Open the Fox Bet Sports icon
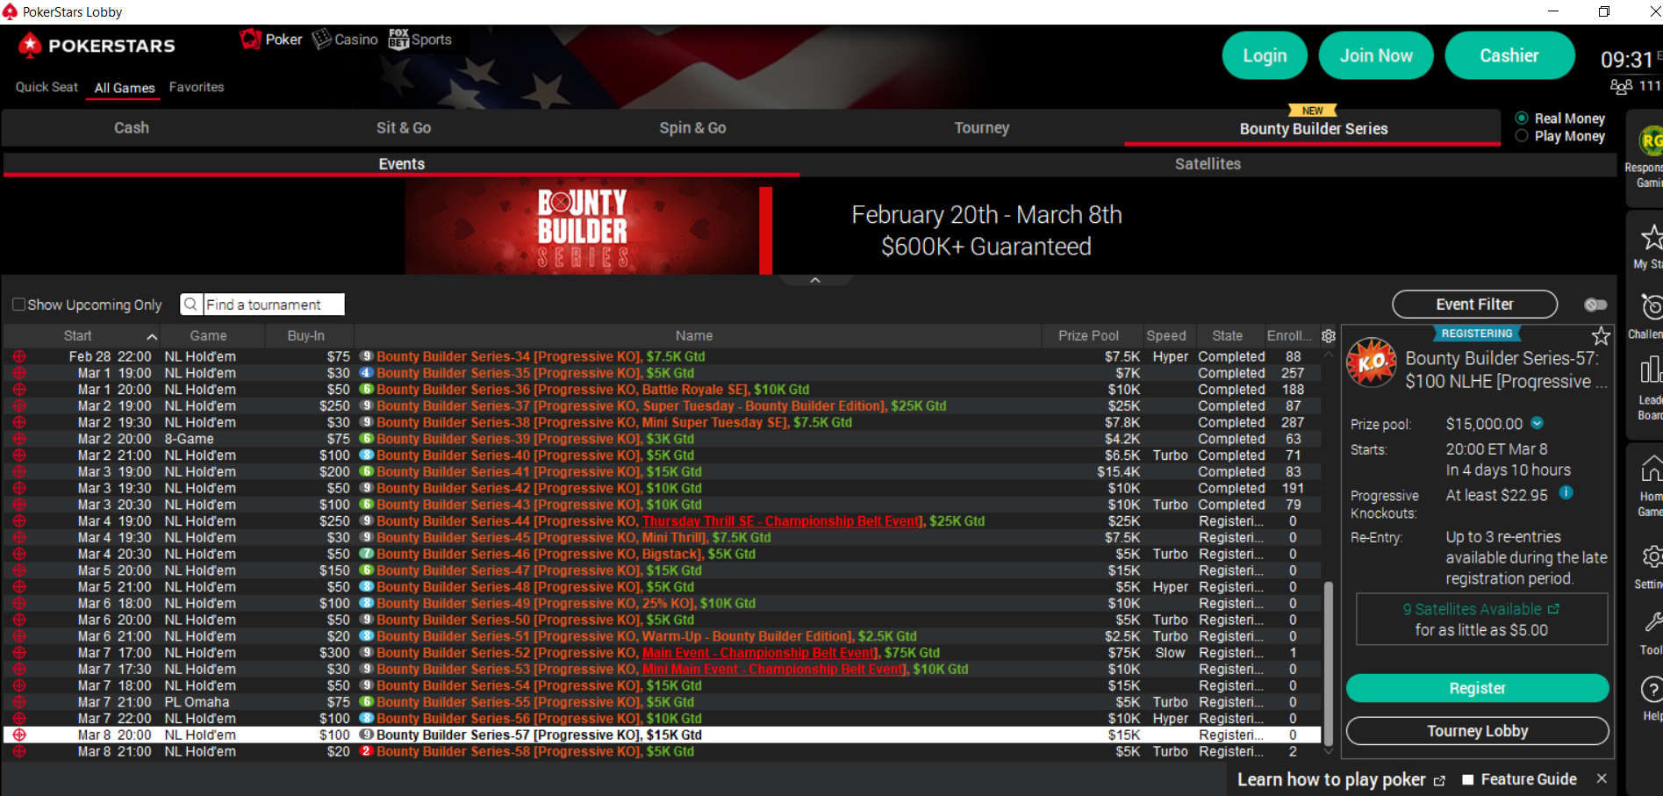The height and width of the screenshot is (796, 1663). pyautogui.click(x=420, y=39)
